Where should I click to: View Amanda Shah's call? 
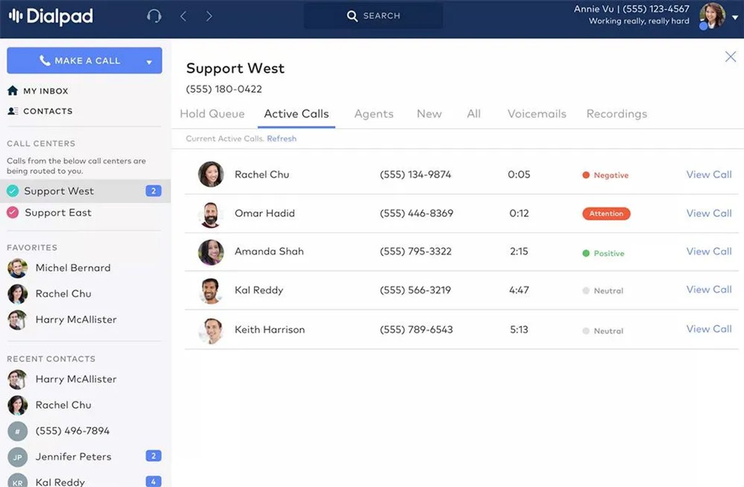(709, 252)
